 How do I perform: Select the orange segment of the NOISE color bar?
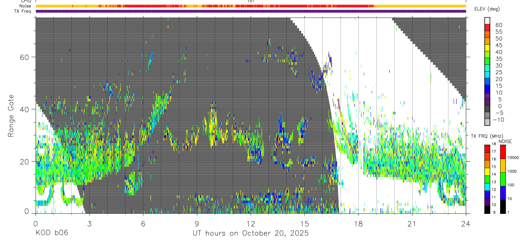coord(503,166)
